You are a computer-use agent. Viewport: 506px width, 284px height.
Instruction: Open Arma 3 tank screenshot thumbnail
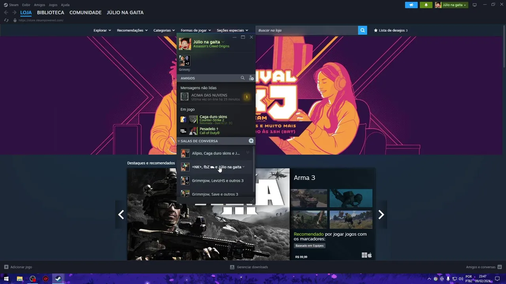click(309, 198)
